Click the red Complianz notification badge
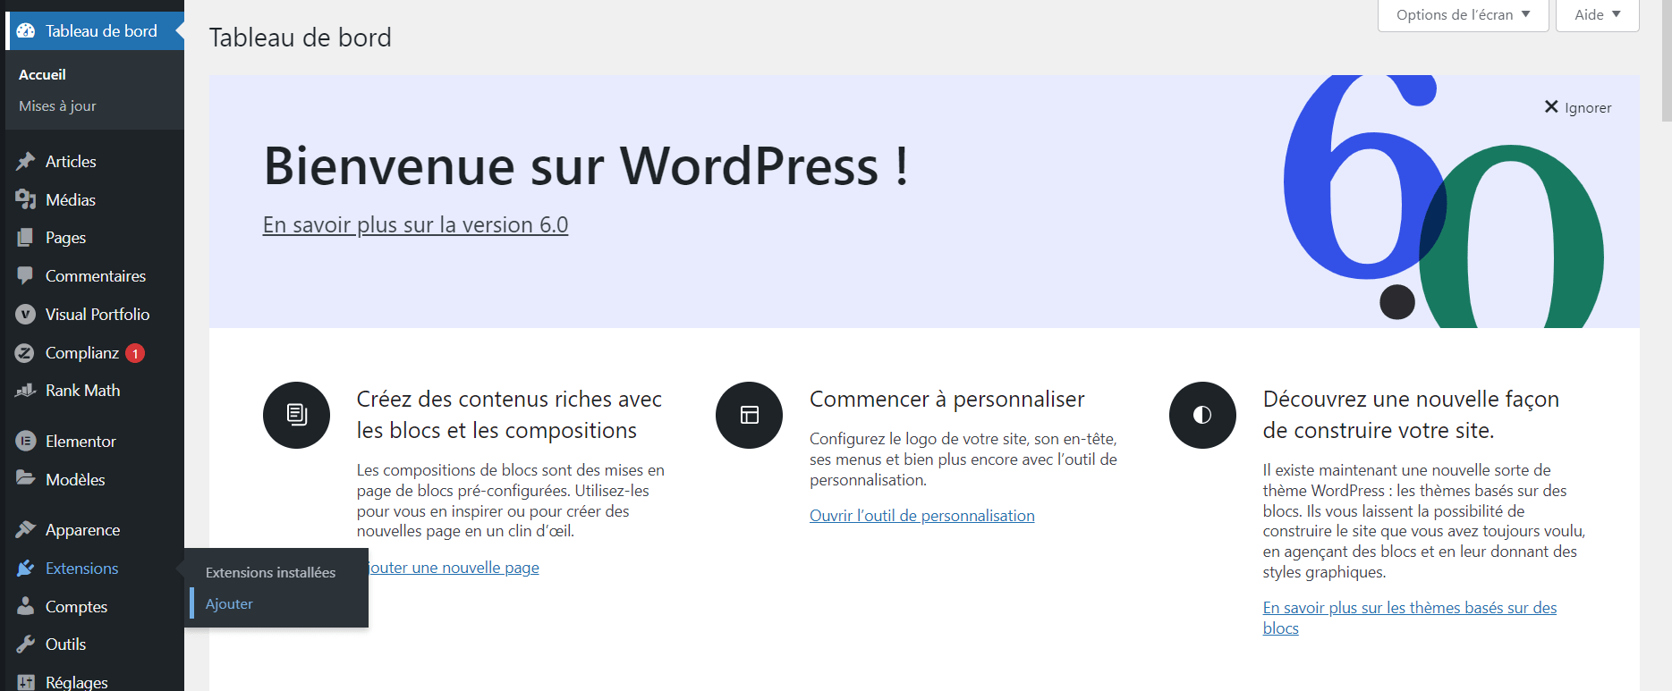The height and width of the screenshot is (691, 1672). click(135, 353)
